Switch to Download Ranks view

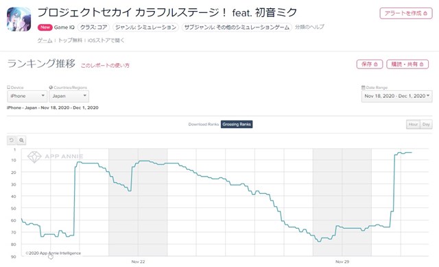pyautogui.click(x=204, y=125)
